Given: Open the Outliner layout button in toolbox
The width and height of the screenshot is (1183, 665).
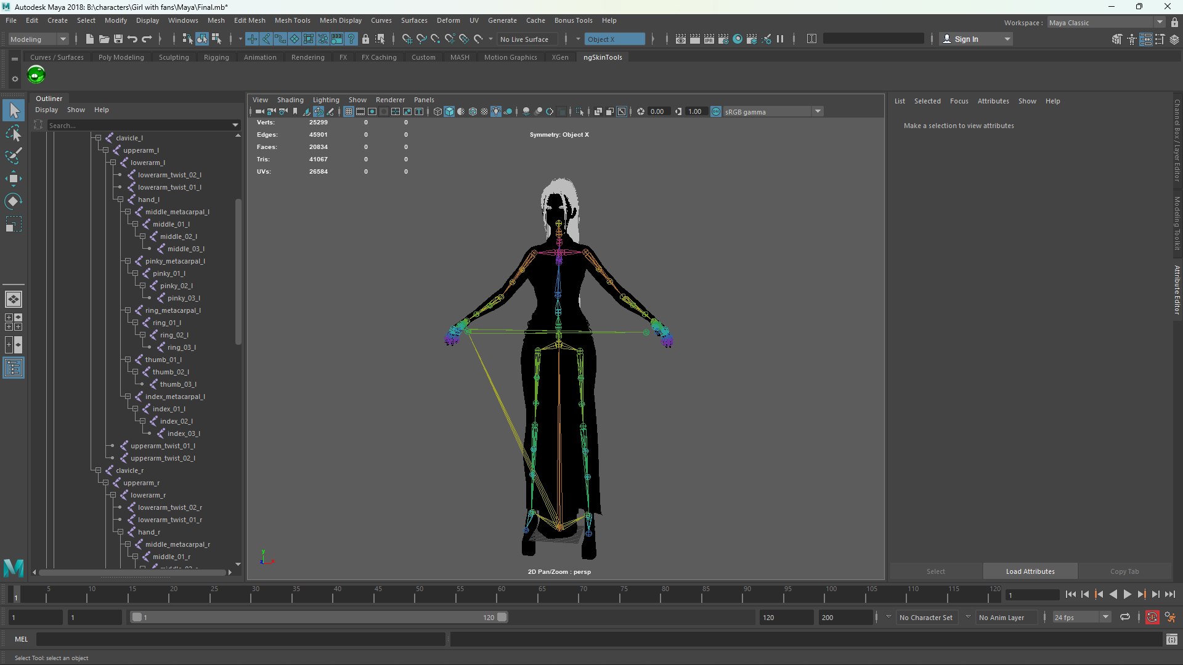Looking at the screenshot, I should point(14,368).
